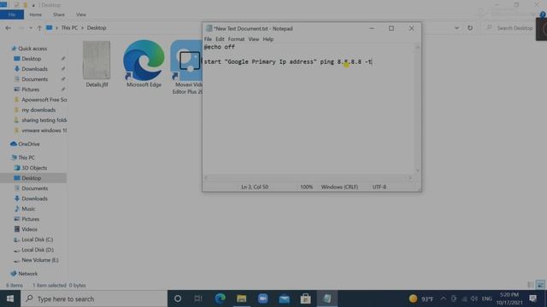Switch to details view button
This screenshot has height=307, width=547.
click(531, 285)
